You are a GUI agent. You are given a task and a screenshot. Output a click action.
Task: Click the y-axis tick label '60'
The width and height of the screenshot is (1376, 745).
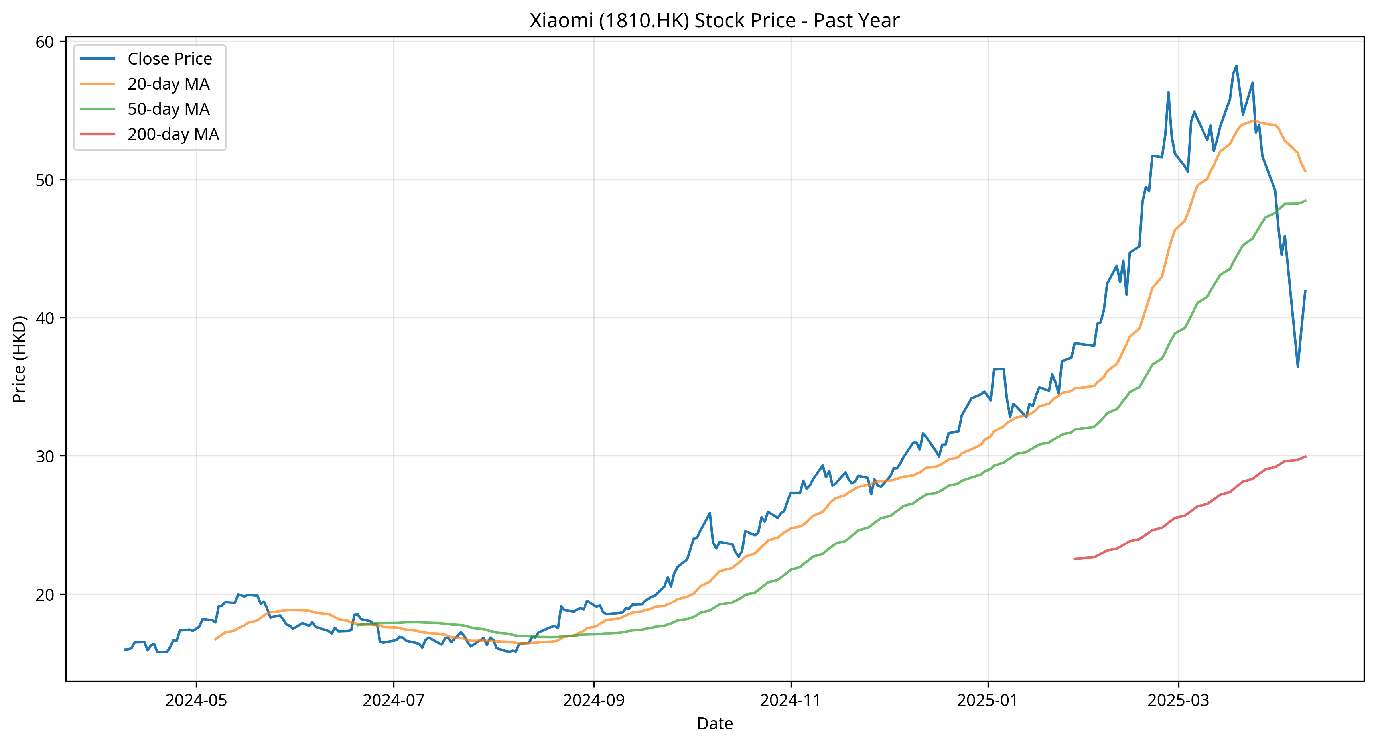(x=45, y=42)
